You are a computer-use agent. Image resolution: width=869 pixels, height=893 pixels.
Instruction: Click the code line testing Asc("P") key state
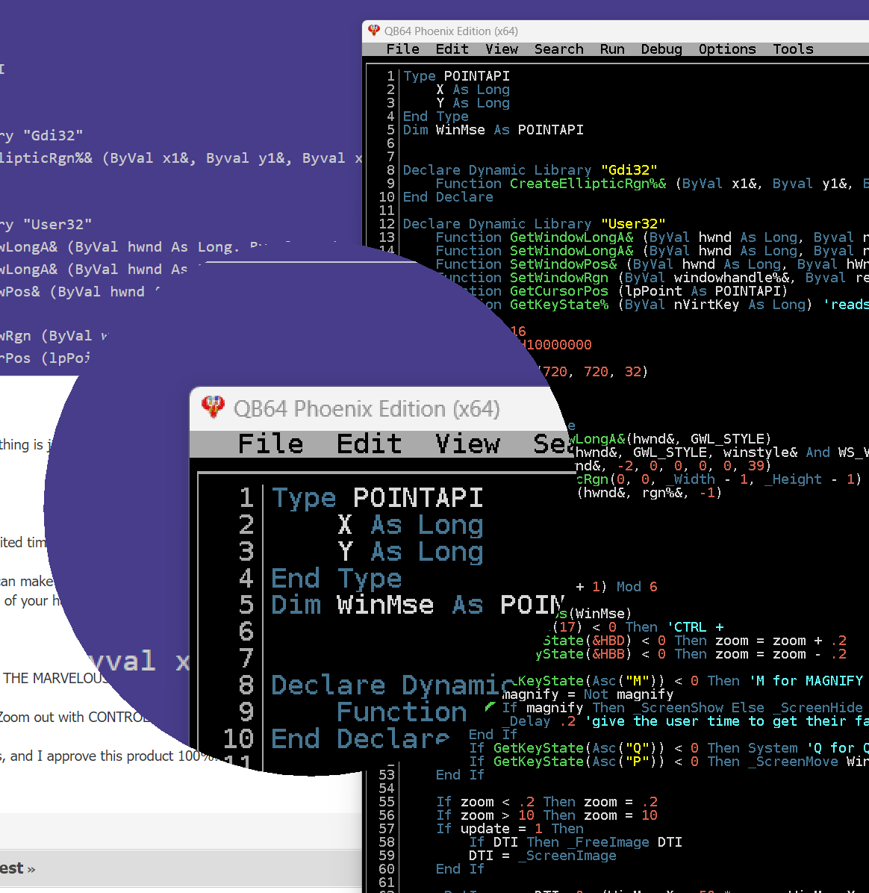point(669,762)
